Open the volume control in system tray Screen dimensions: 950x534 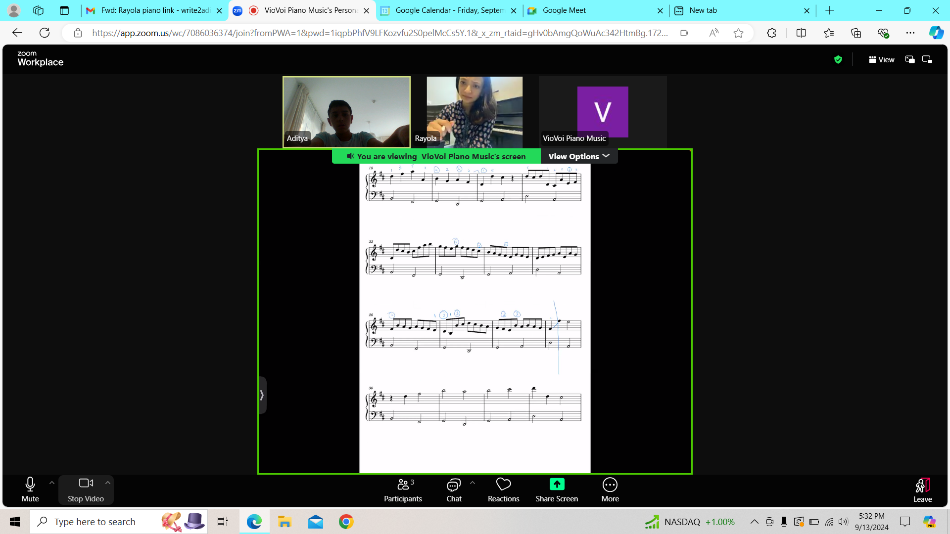pos(844,522)
